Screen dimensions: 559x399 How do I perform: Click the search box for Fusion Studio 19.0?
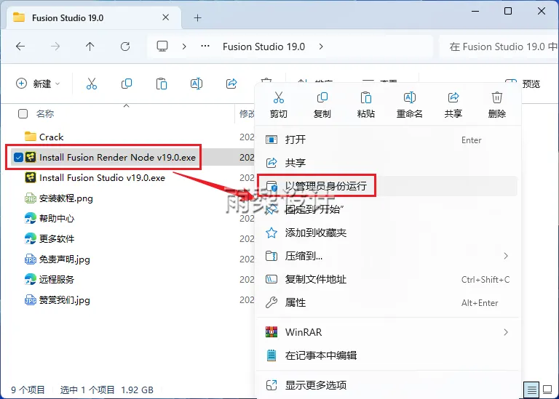pyautogui.click(x=499, y=47)
